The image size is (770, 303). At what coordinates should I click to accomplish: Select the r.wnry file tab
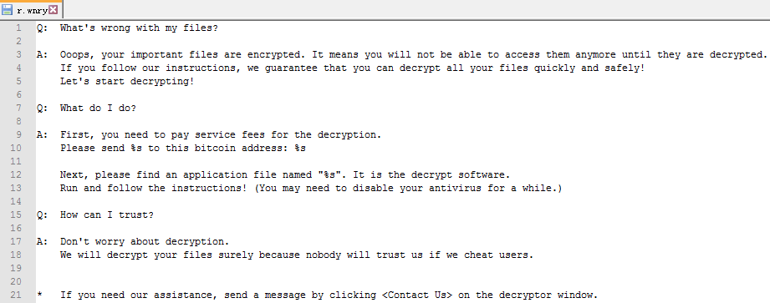click(32, 10)
